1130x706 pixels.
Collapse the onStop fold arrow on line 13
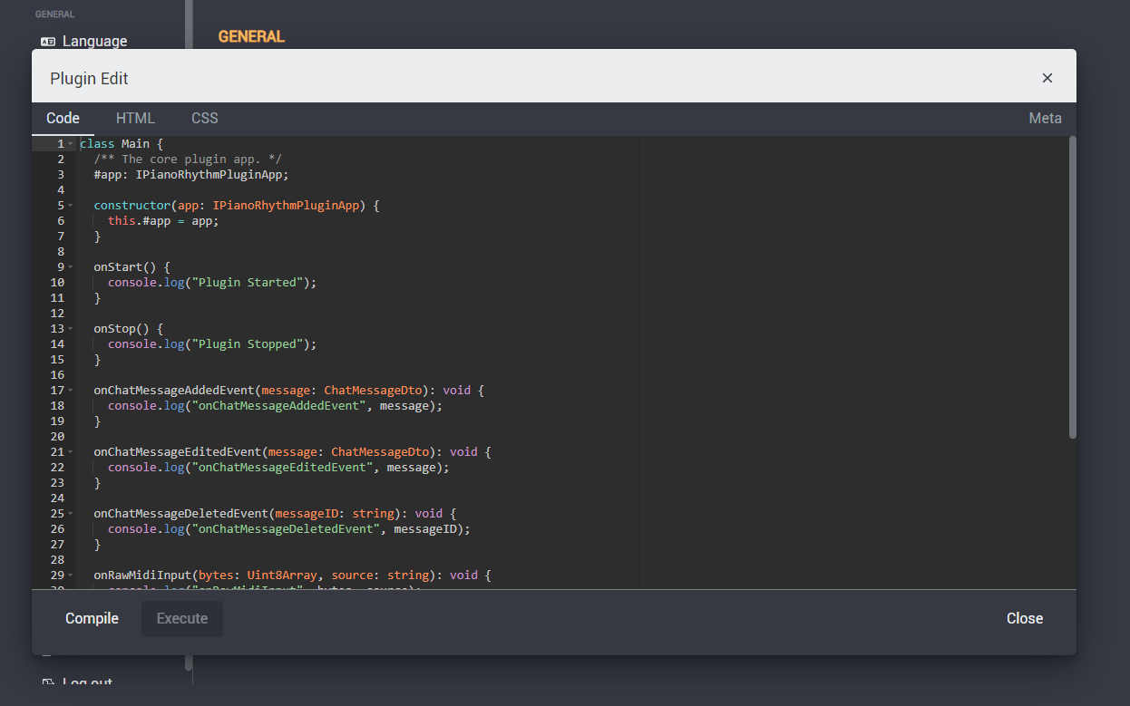tap(71, 329)
